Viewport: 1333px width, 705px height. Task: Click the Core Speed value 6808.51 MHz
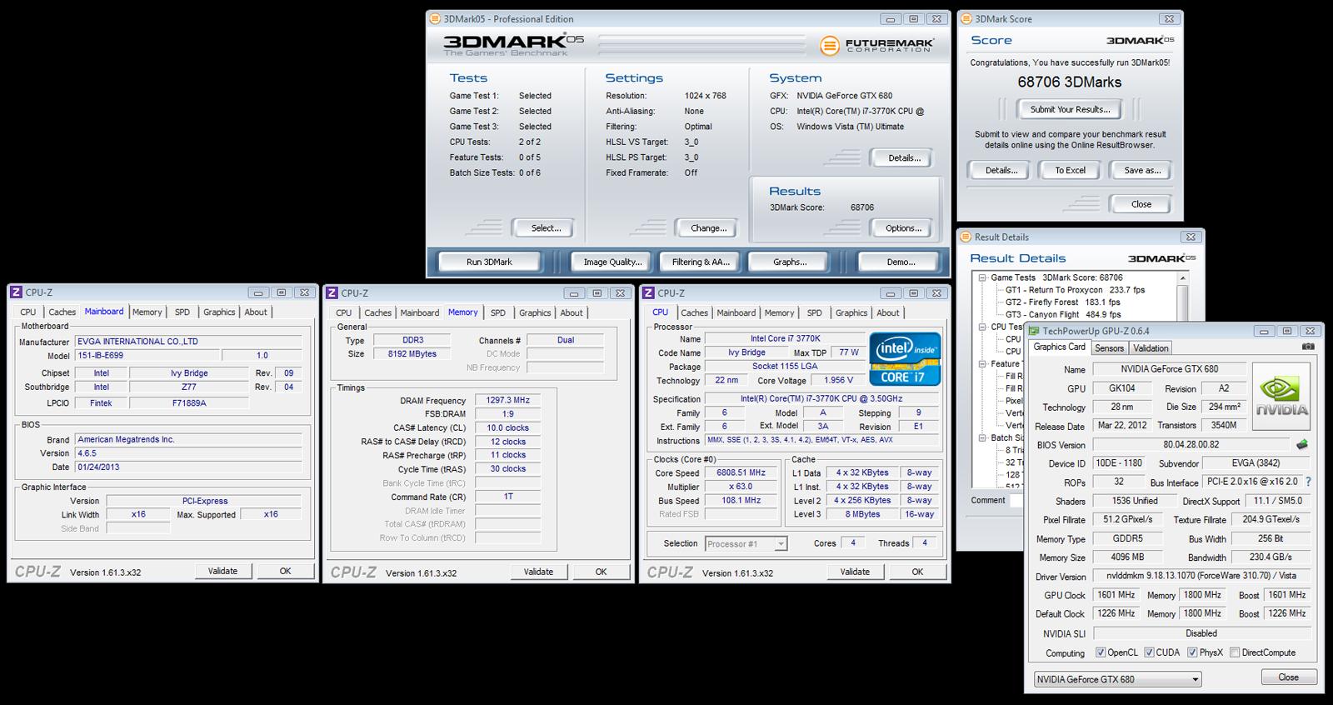[x=741, y=472]
